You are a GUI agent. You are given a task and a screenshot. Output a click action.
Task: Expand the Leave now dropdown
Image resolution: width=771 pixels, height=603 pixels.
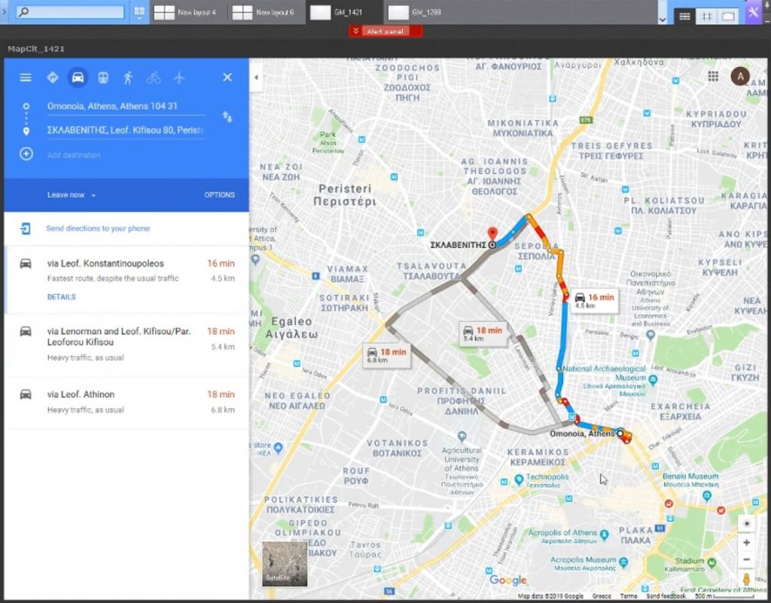pyautogui.click(x=72, y=195)
